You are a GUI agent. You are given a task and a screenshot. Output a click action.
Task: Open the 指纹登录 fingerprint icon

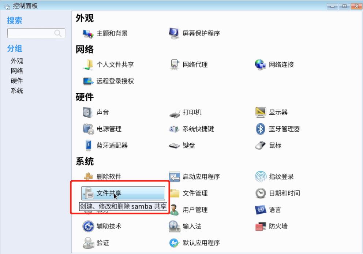click(261, 177)
